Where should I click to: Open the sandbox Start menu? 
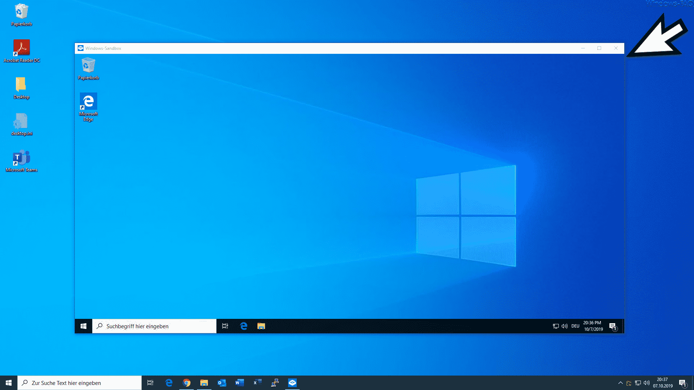point(83,326)
